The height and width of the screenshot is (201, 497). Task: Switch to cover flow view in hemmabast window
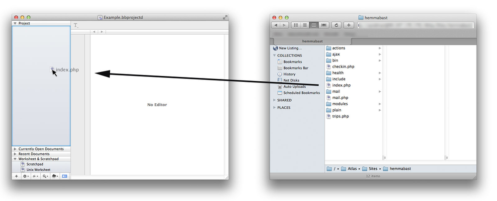[x=324, y=25]
